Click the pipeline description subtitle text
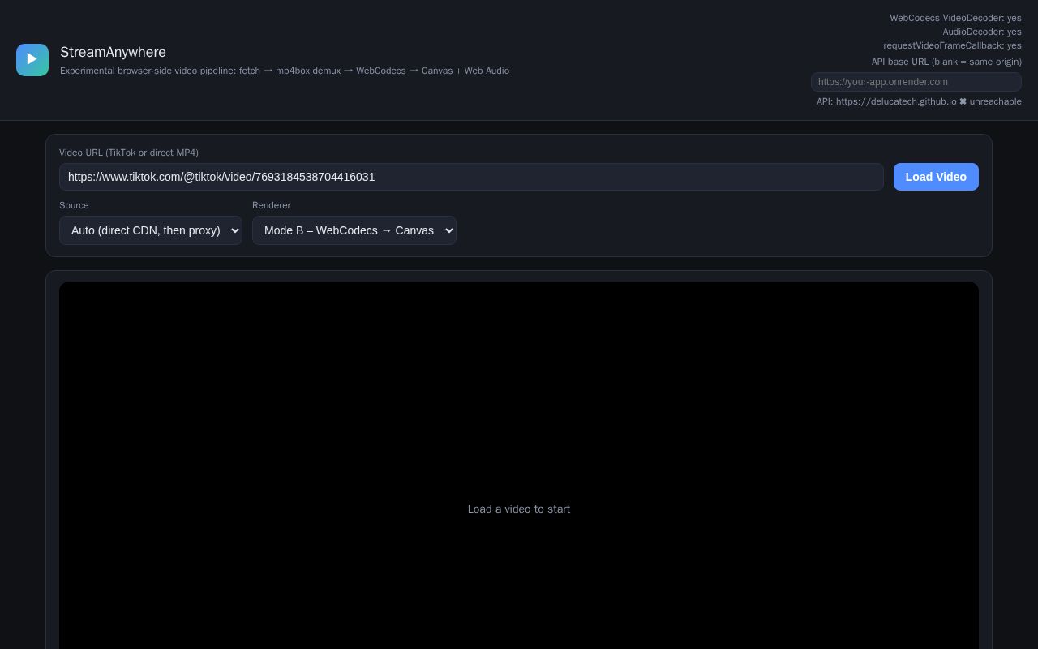Screen dimensions: 1038x649 tap(285, 71)
